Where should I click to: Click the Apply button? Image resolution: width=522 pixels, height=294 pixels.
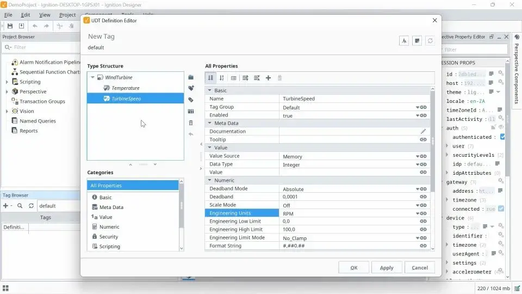(387, 267)
